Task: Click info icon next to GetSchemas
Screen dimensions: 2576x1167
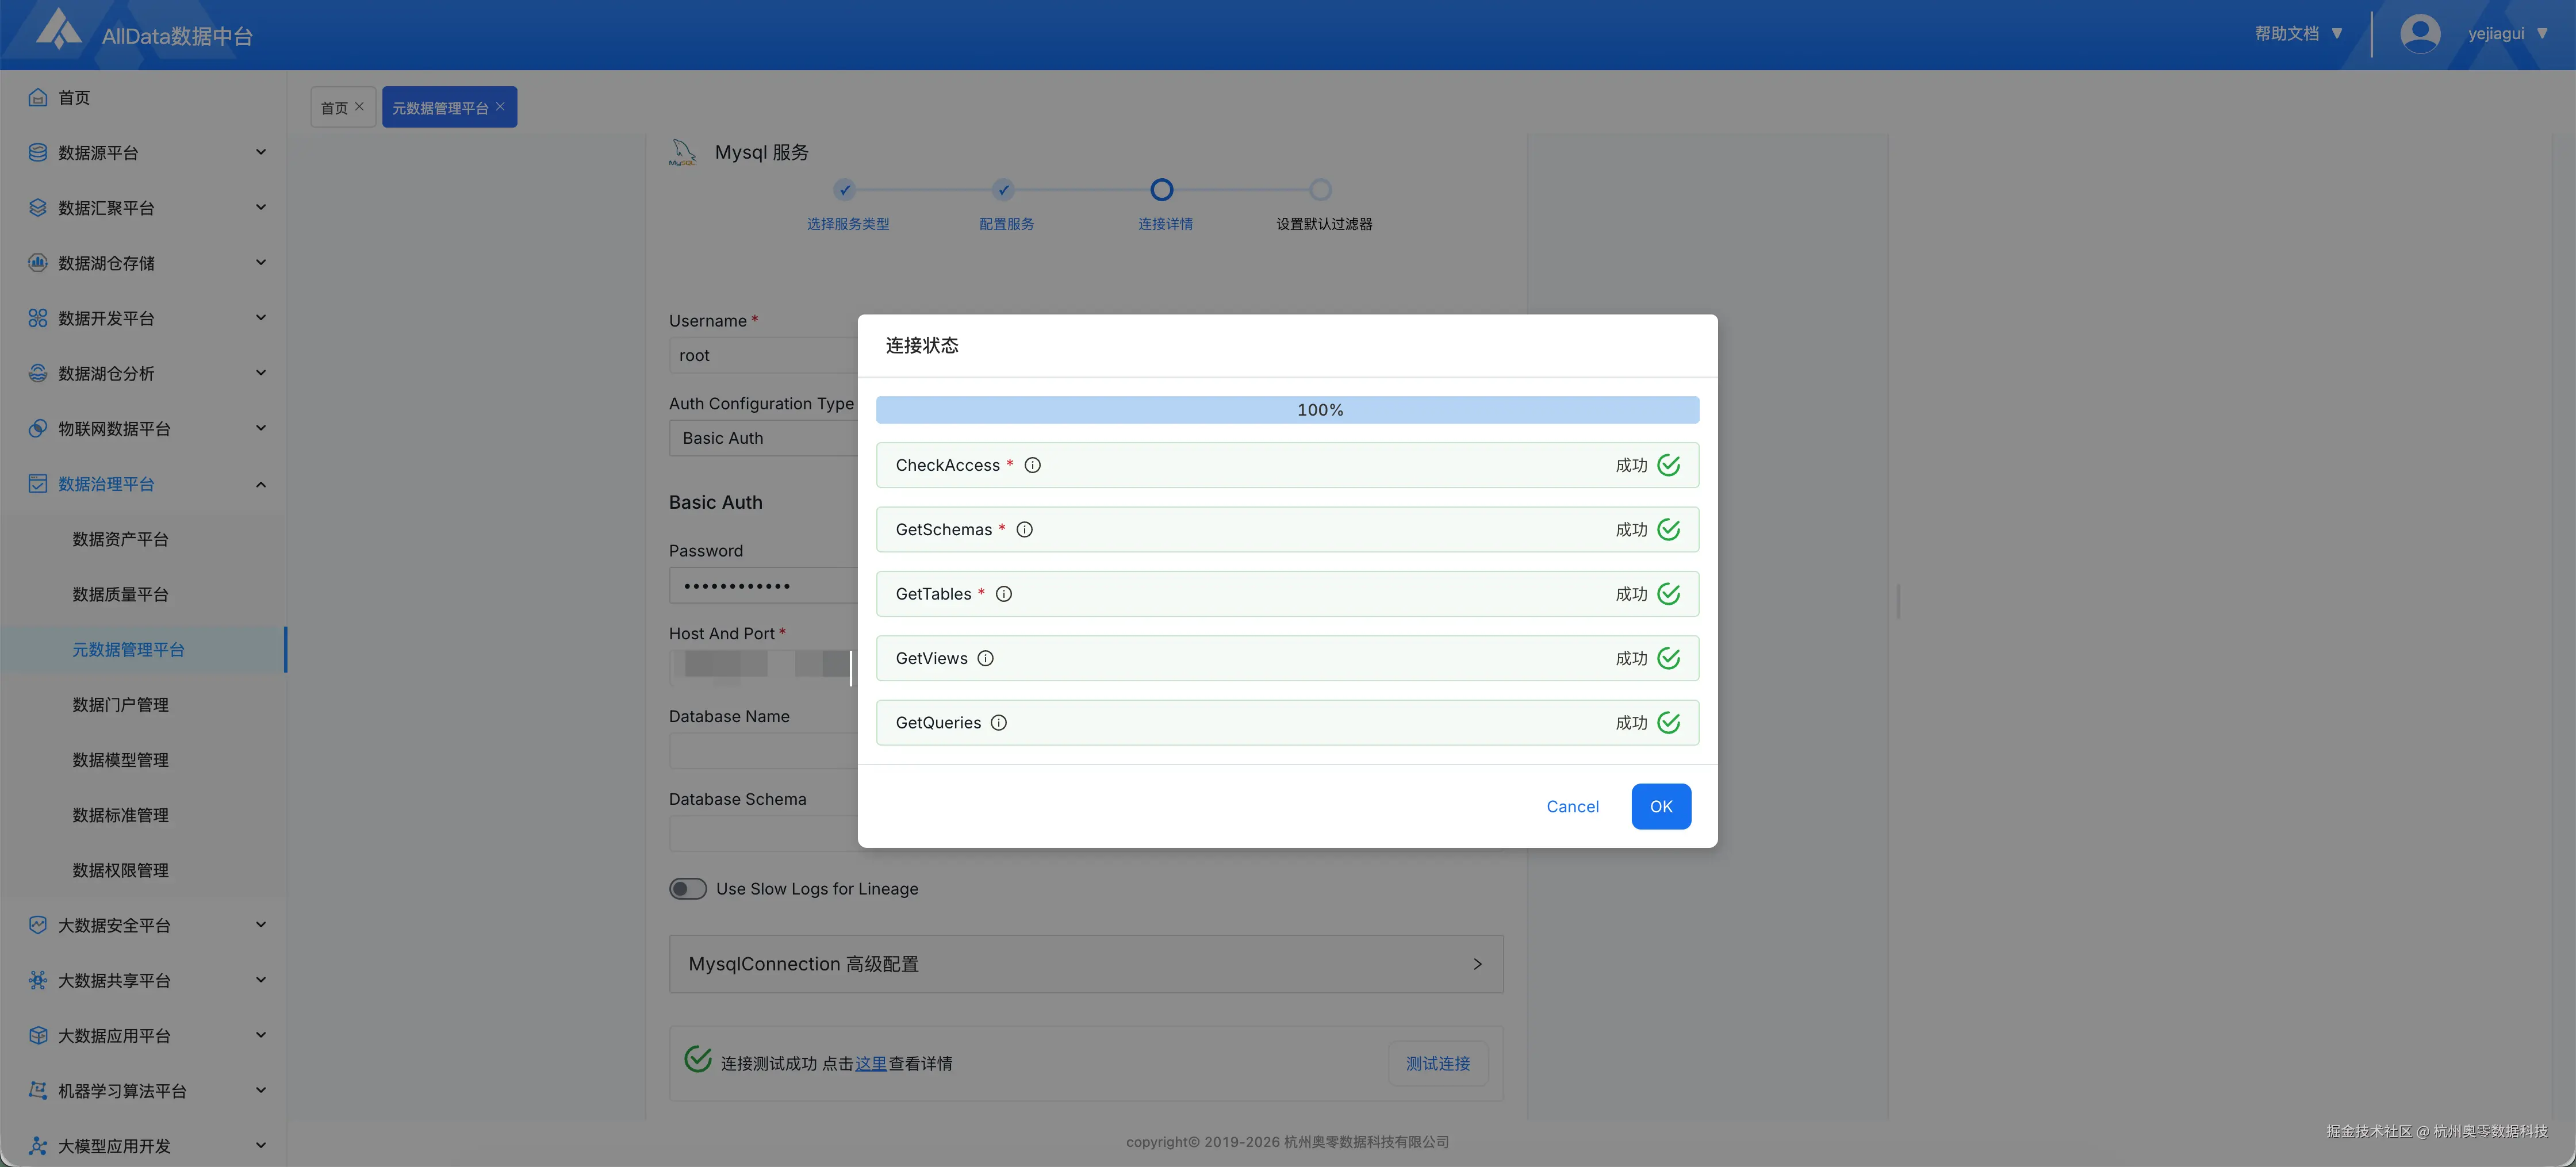Action: point(1025,529)
